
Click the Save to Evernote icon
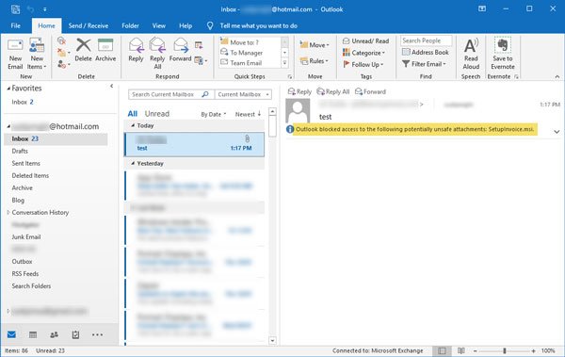[x=502, y=45]
